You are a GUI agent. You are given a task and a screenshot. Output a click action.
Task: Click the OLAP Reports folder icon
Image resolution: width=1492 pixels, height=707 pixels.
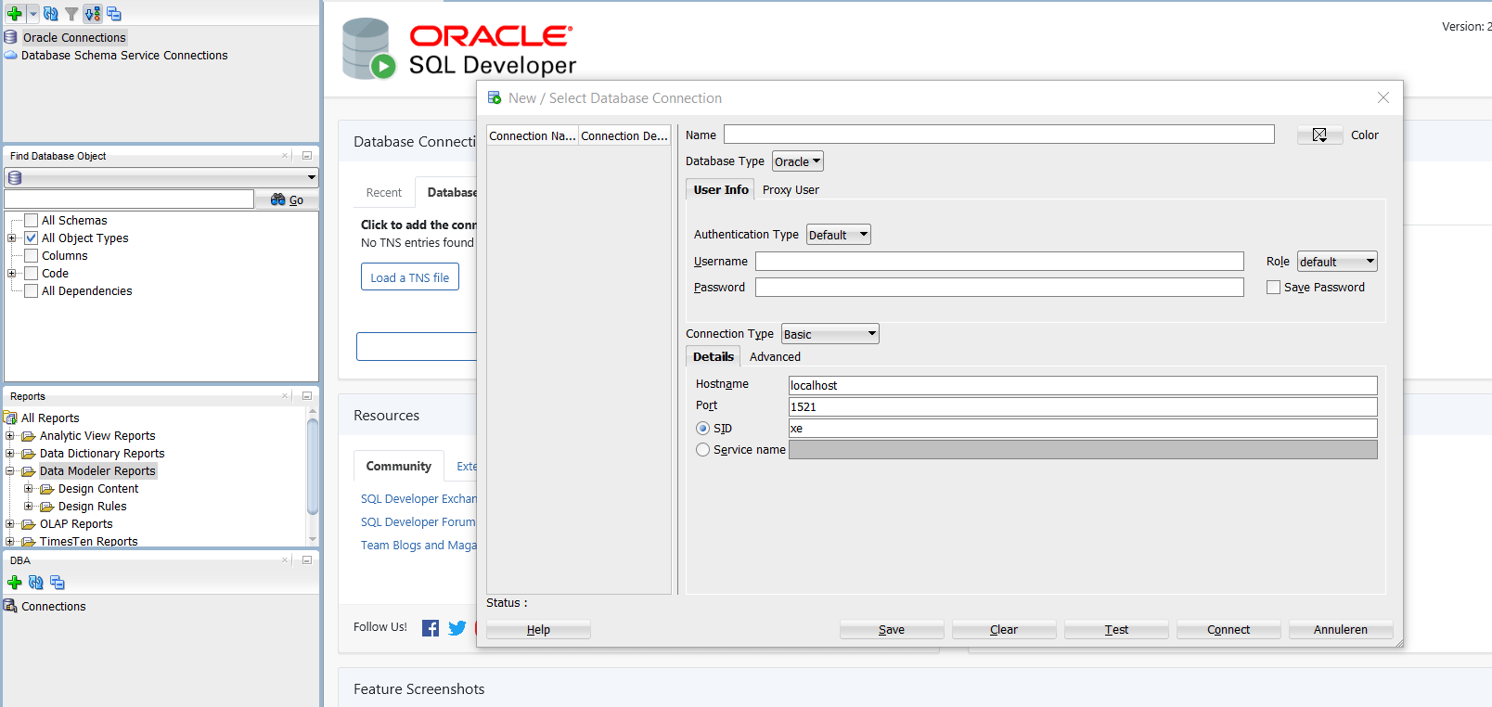click(29, 524)
